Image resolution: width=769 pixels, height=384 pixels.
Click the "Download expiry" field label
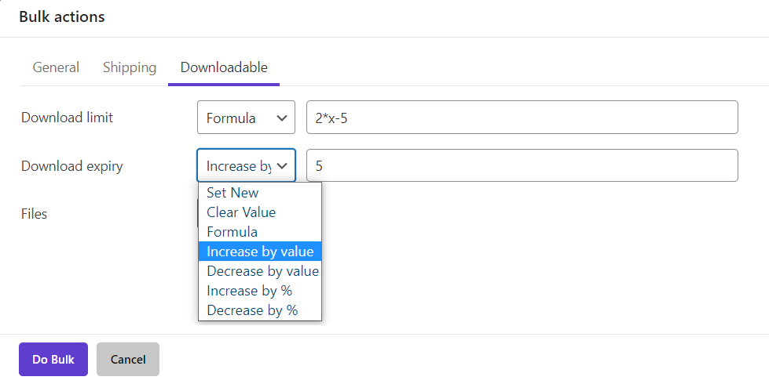pyautogui.click(x=71, y=166)
